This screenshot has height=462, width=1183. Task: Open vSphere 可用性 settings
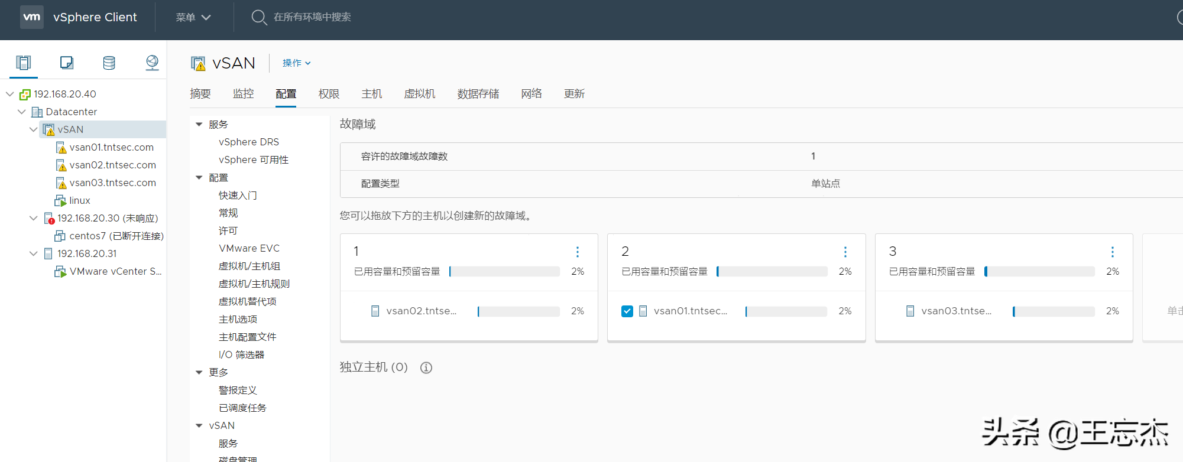[254, 160]
